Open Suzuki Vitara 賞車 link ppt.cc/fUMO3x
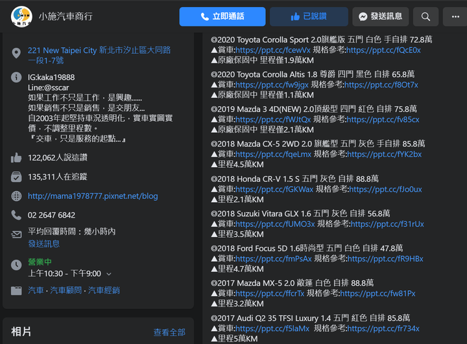The height and width of the screenshot is (344, 467). (275, 224)
